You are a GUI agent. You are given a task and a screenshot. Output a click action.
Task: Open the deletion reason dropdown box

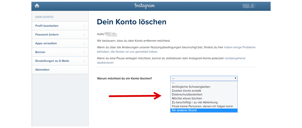(x=204, y=78)
